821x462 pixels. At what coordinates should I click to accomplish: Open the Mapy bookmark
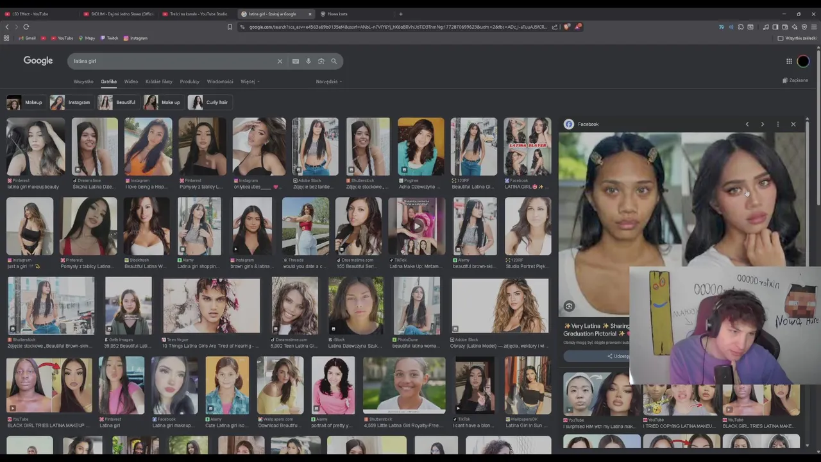(87, 38)
